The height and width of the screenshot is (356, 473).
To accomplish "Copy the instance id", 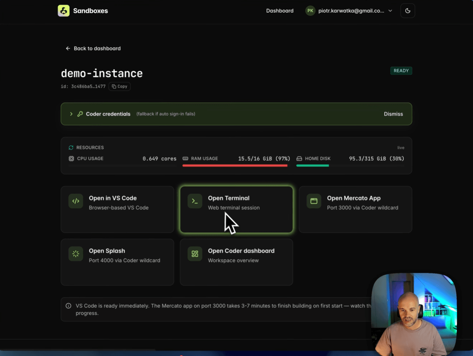I will click(x=119, y=86).
